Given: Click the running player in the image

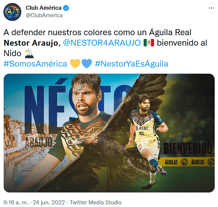Looking at the screenshot, I should 148,141.
